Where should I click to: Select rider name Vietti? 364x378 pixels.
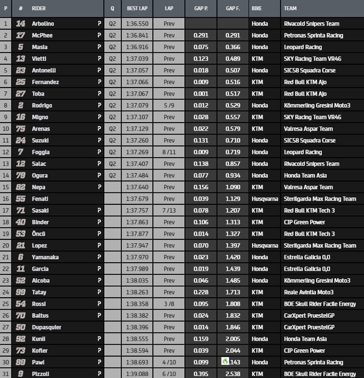[x=39, y=59]
